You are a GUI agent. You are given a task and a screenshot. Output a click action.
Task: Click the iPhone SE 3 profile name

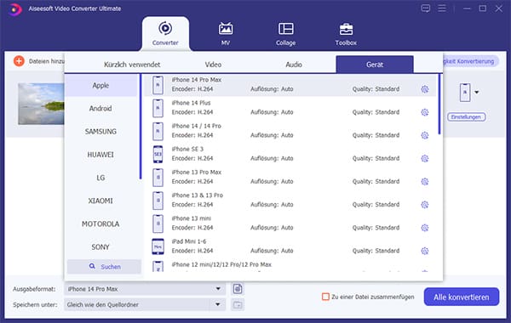[187, 149]
